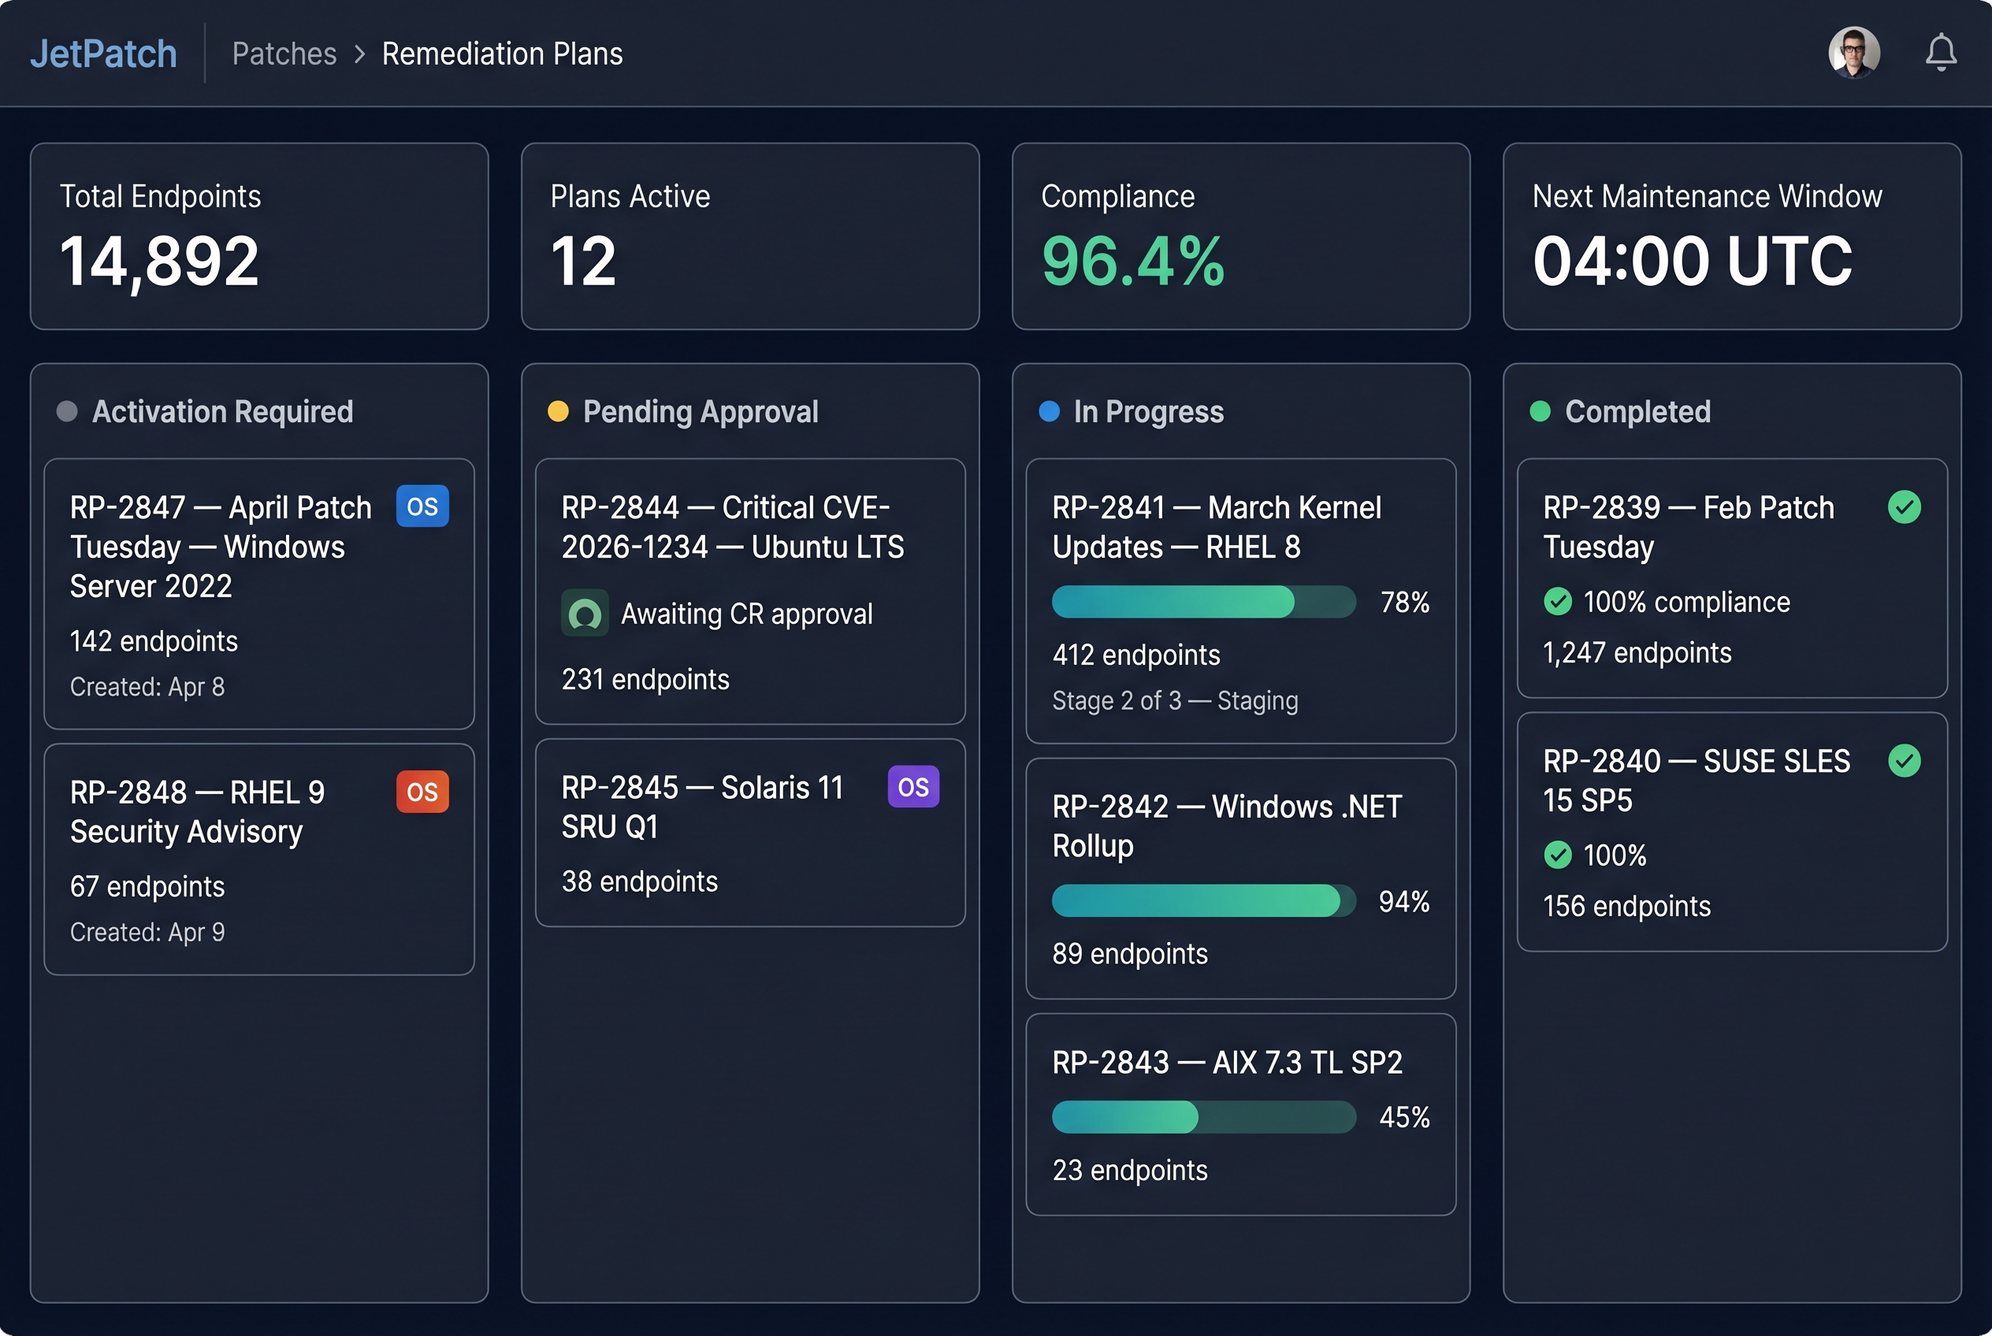Click the red OS badge on RP-2848 RHEL 9
The width and height of the screenshot is (1992, 1336).
[422, 792]
